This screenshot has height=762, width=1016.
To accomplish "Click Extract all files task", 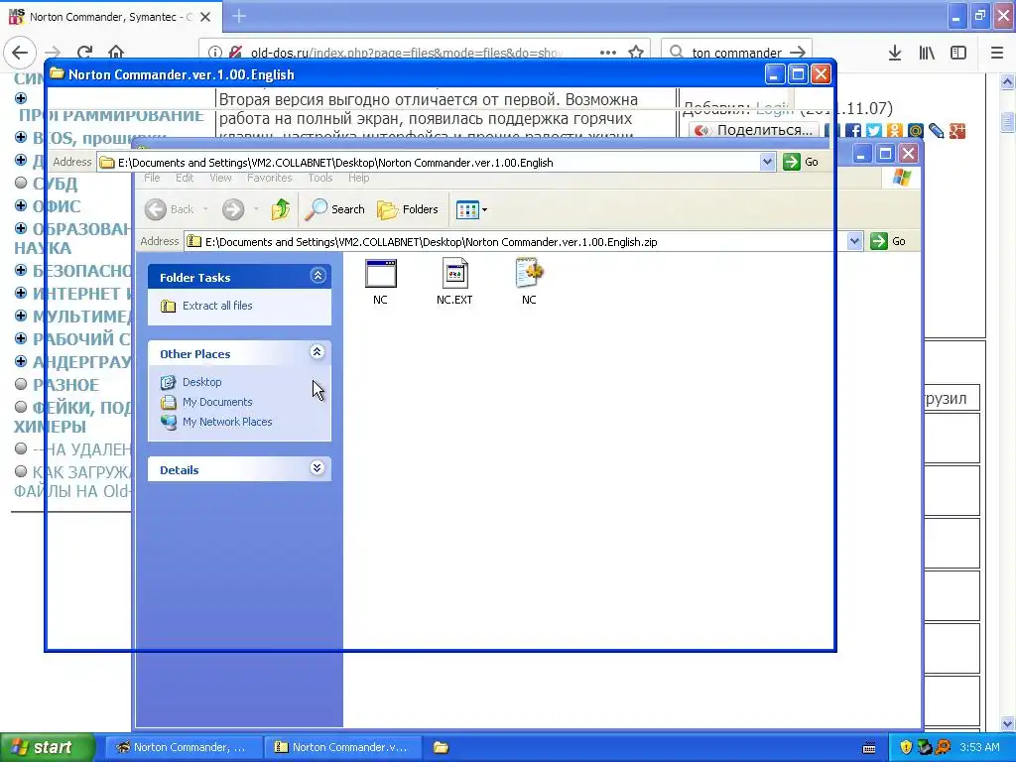I will pyautogui.click(x=217, y=306).
